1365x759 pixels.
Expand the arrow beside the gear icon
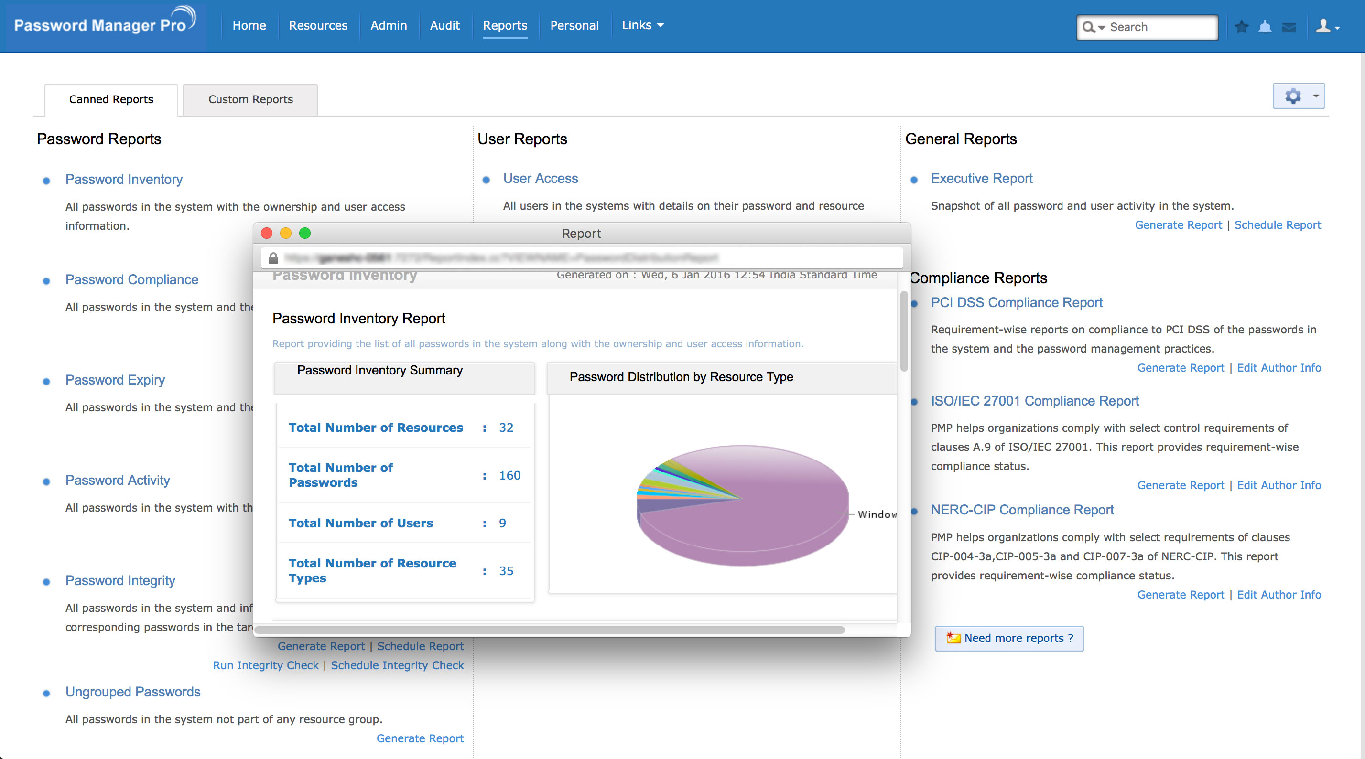[x=1315, y=96]
